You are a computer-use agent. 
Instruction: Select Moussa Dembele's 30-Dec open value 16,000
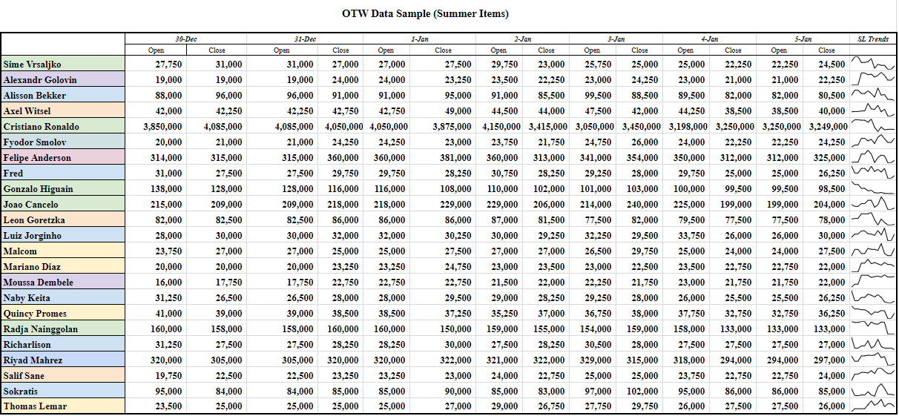(168, 283)
